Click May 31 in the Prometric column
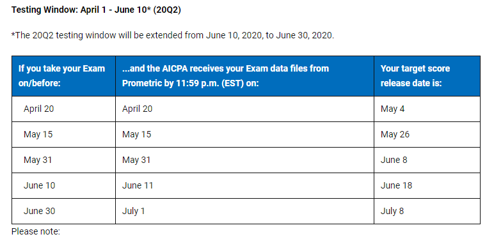The height and width of the screenshot is (239, 494). 245,160
